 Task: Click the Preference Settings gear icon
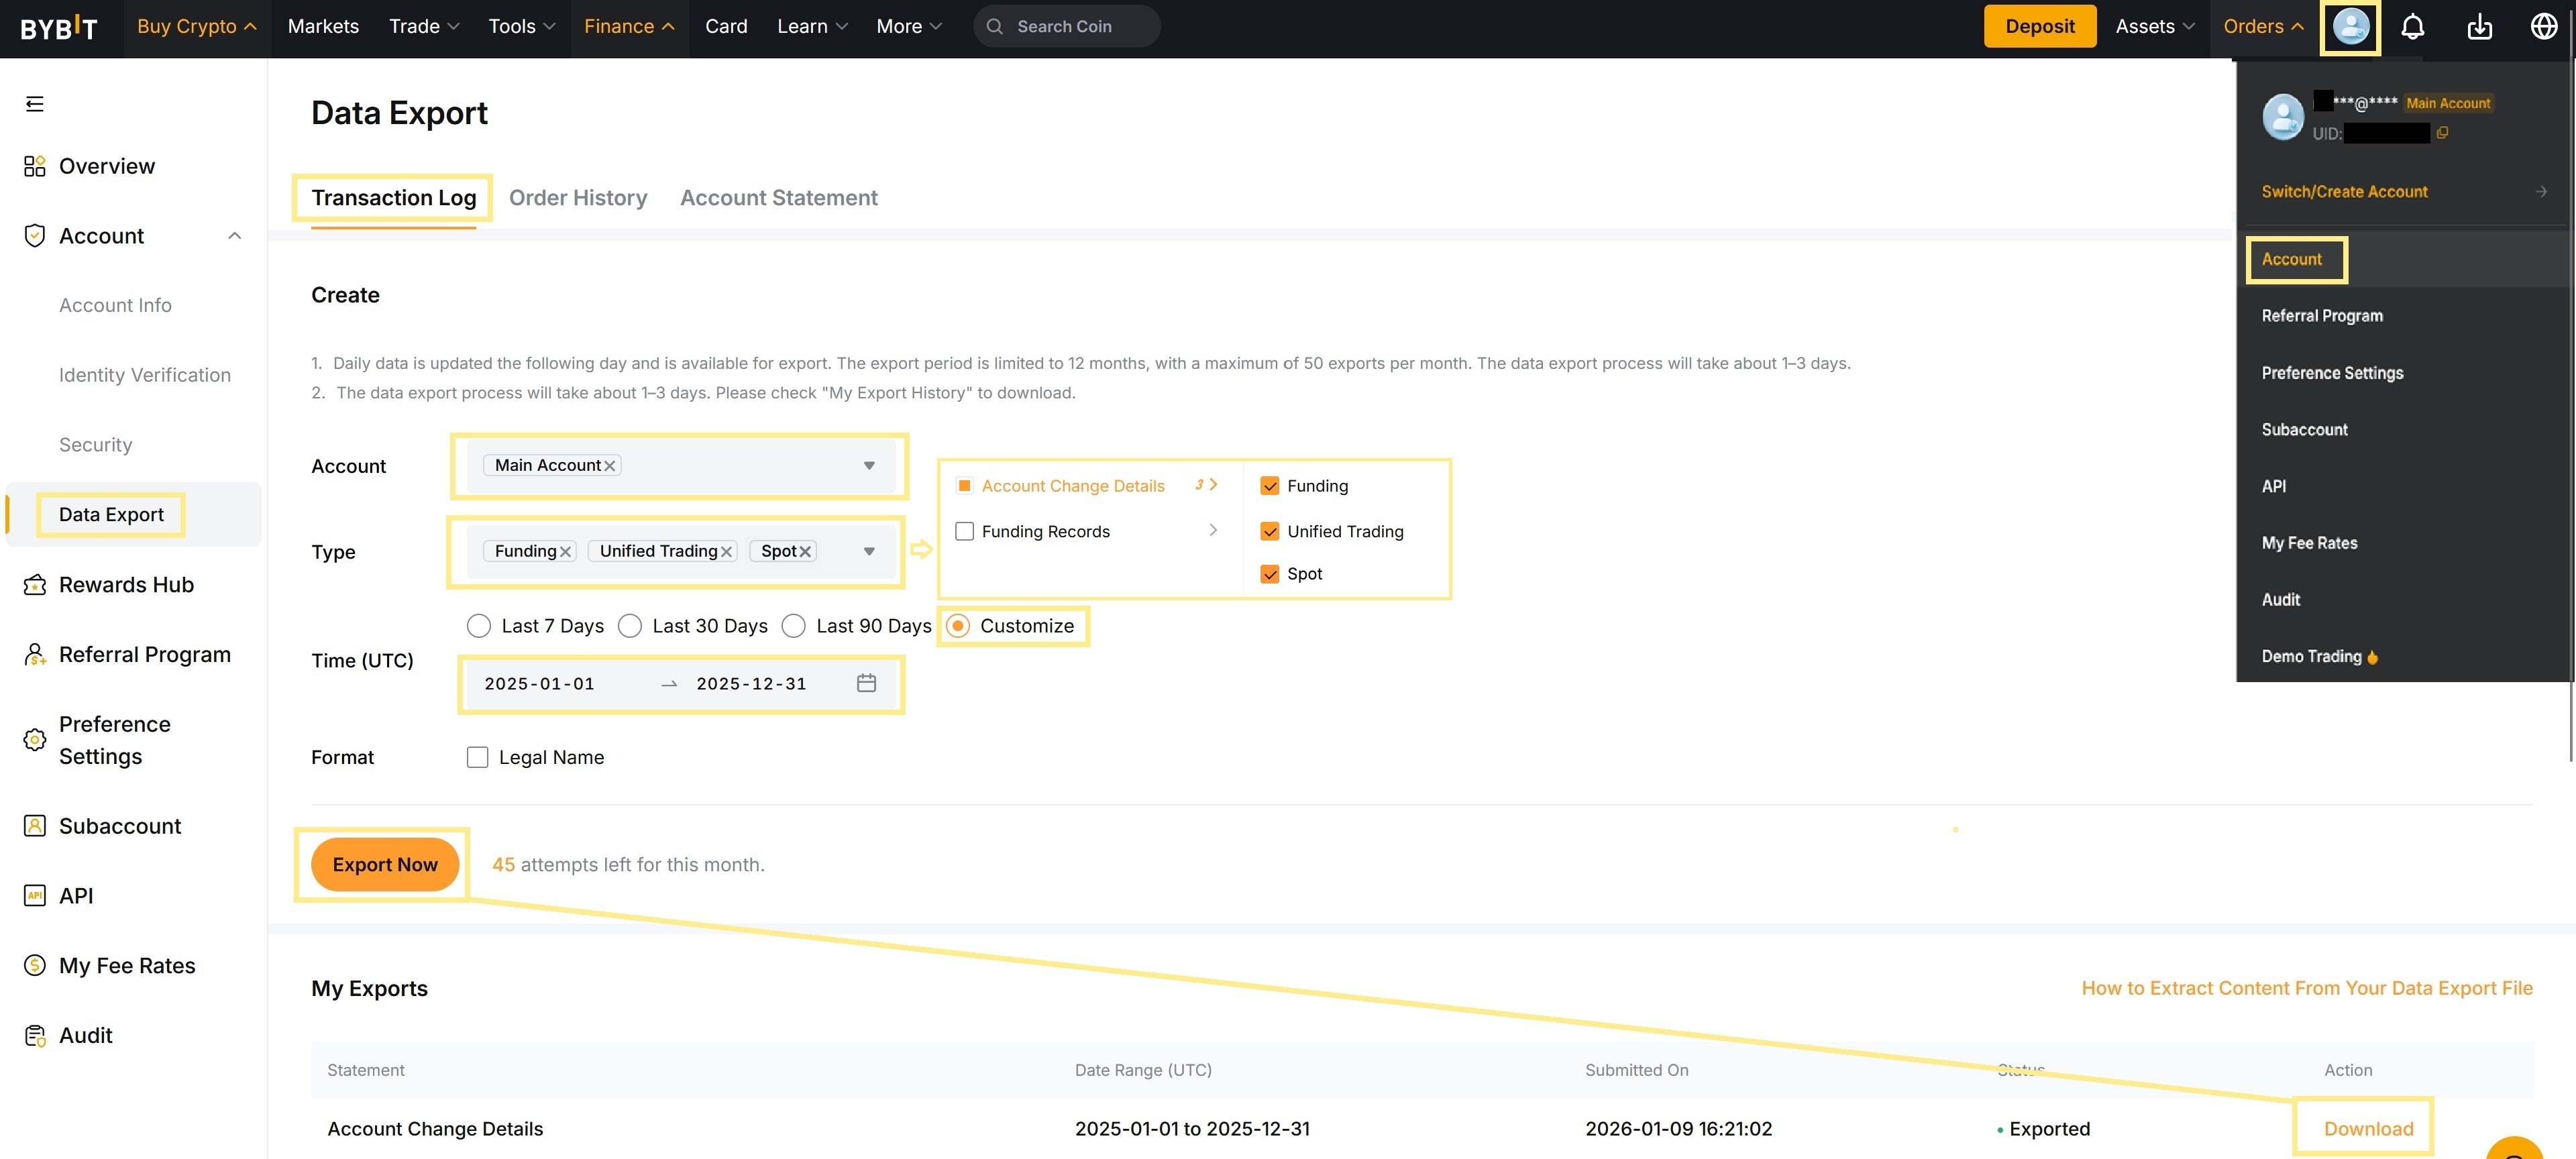(34, 739)
